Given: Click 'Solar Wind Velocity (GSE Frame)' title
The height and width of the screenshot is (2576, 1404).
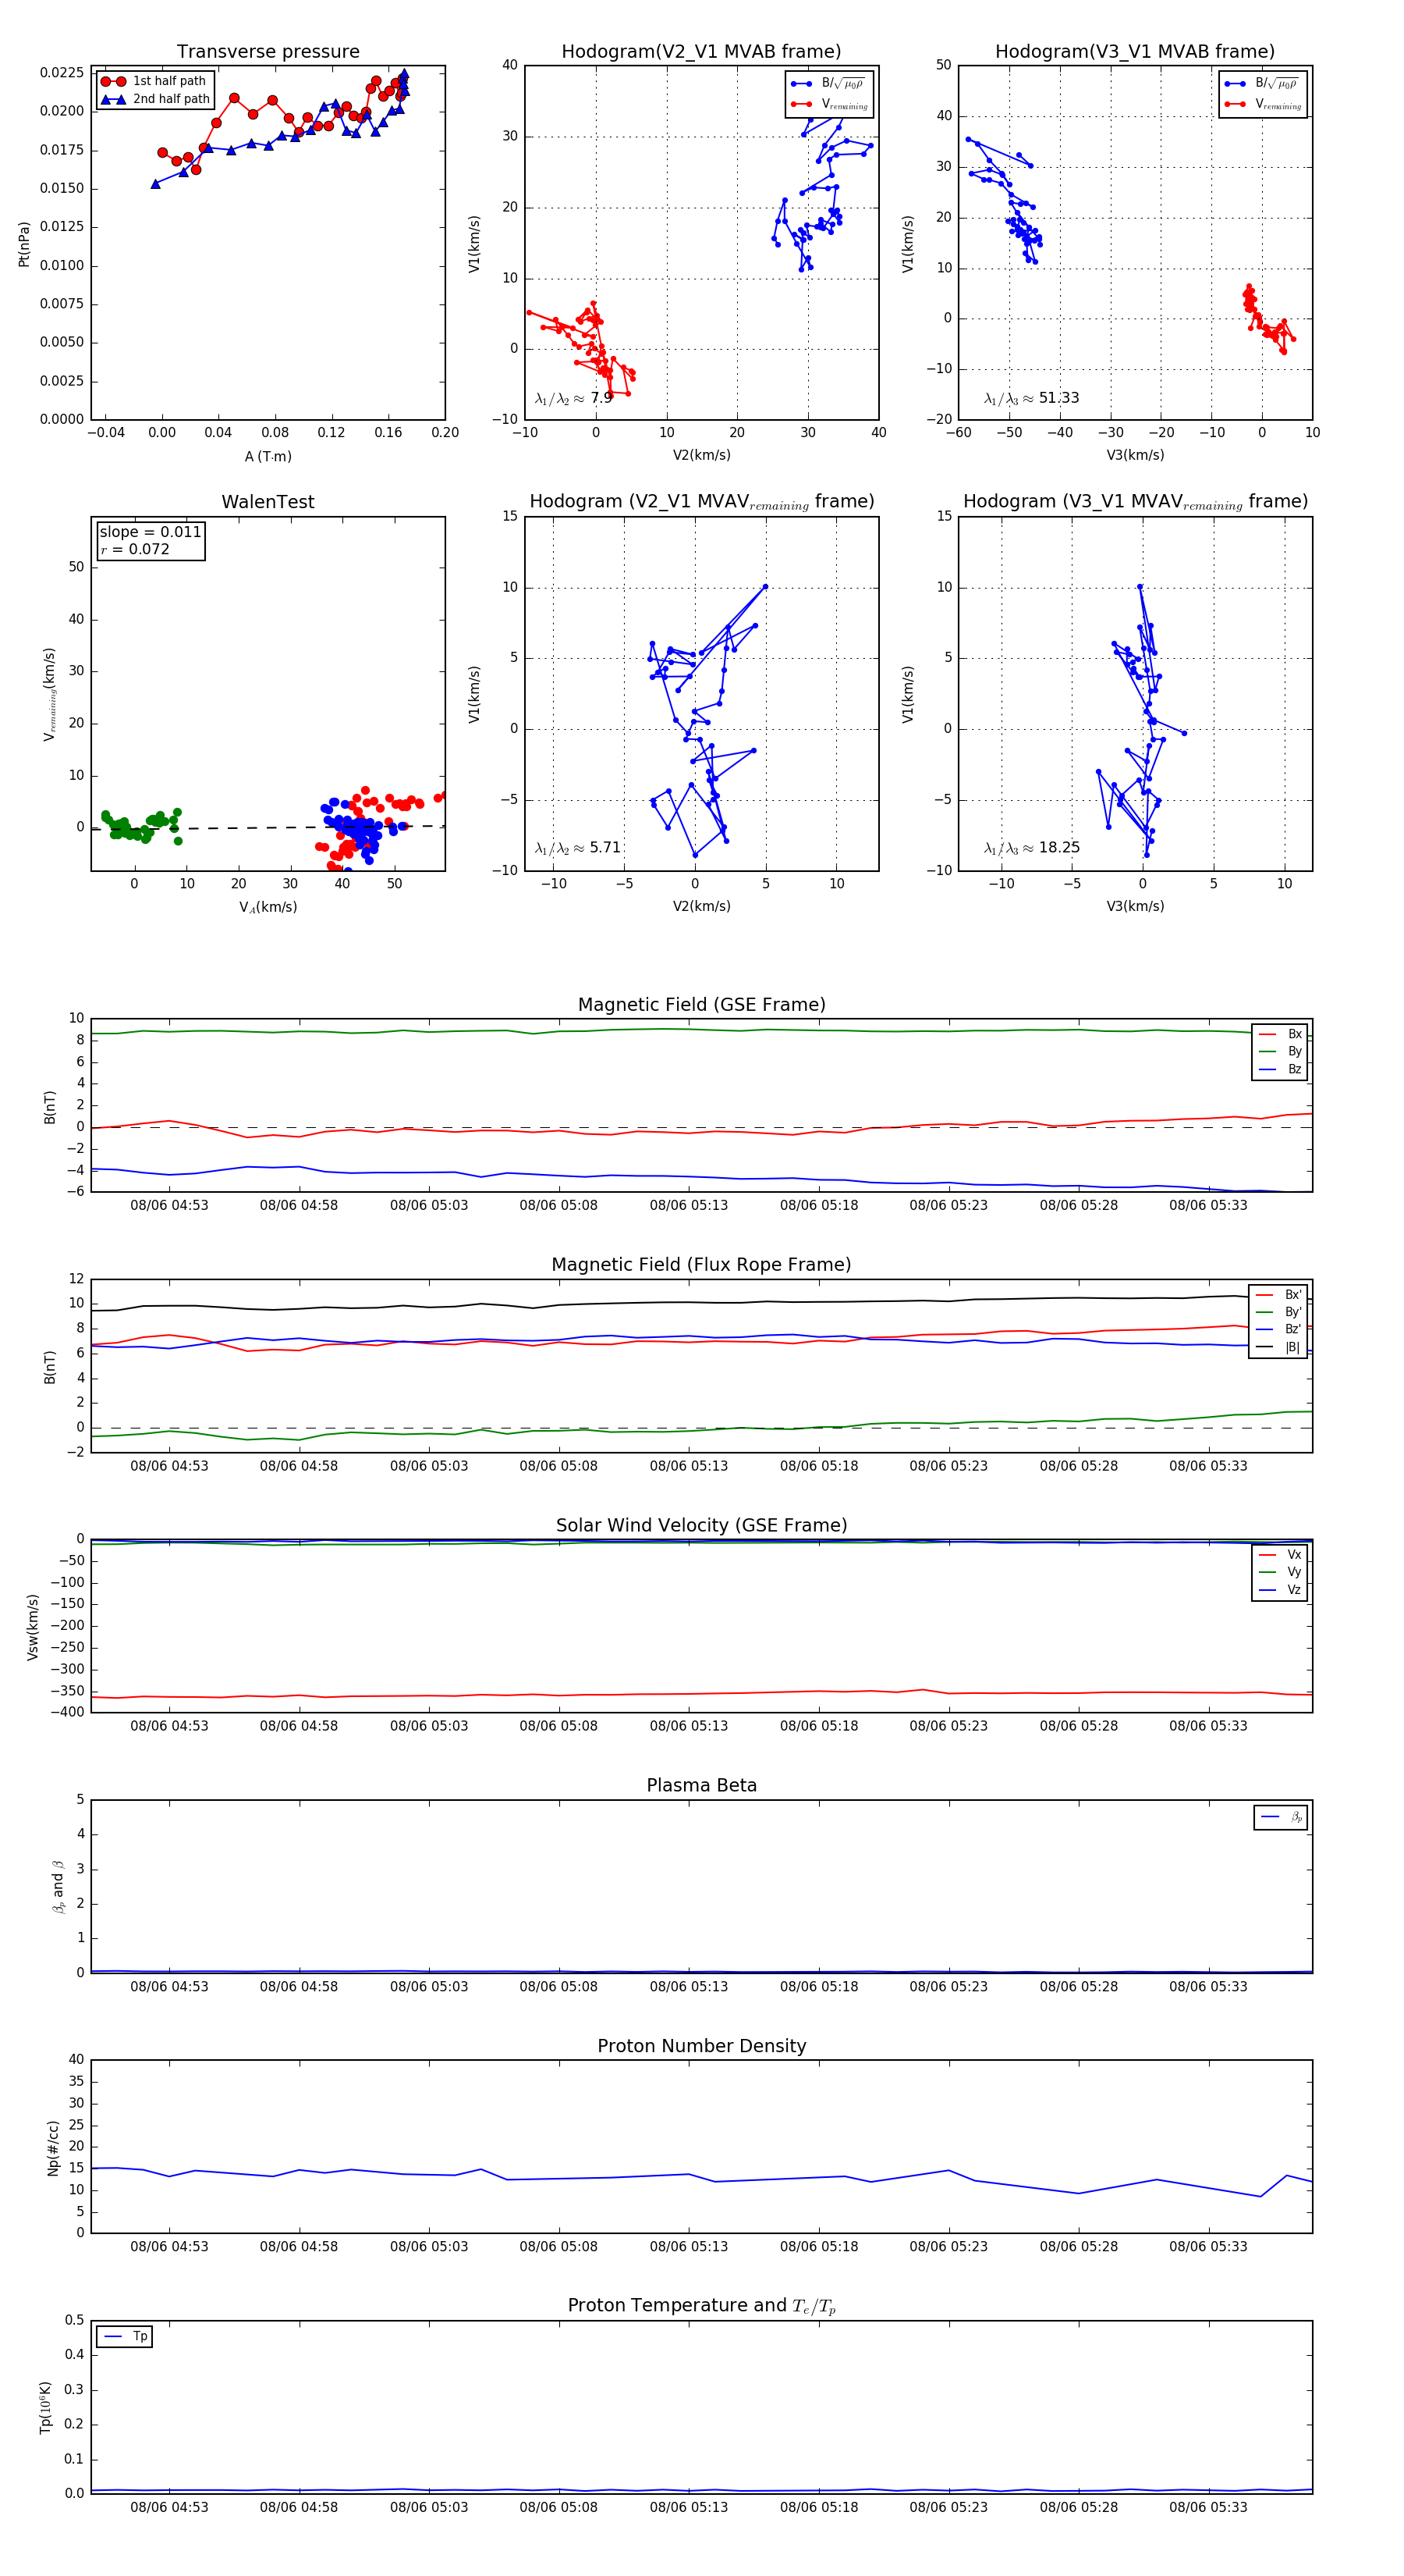Looking at the screenshot, I should tap(701, 1525).
